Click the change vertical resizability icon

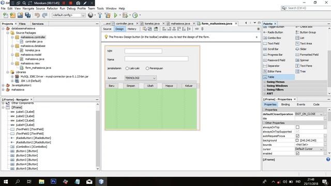pyautogui.click(x=202, y=29)
